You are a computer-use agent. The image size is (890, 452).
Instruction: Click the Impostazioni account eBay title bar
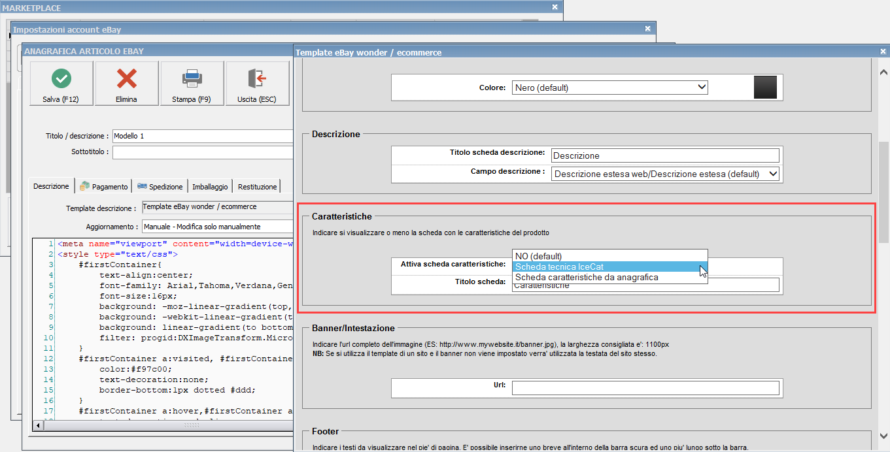coord(334,29)
